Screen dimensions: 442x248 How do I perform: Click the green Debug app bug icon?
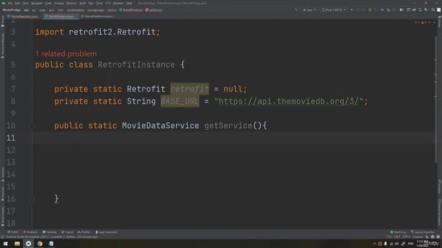pos(370,10)
